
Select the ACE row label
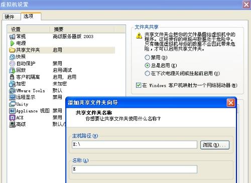click(x=20, y=117)
